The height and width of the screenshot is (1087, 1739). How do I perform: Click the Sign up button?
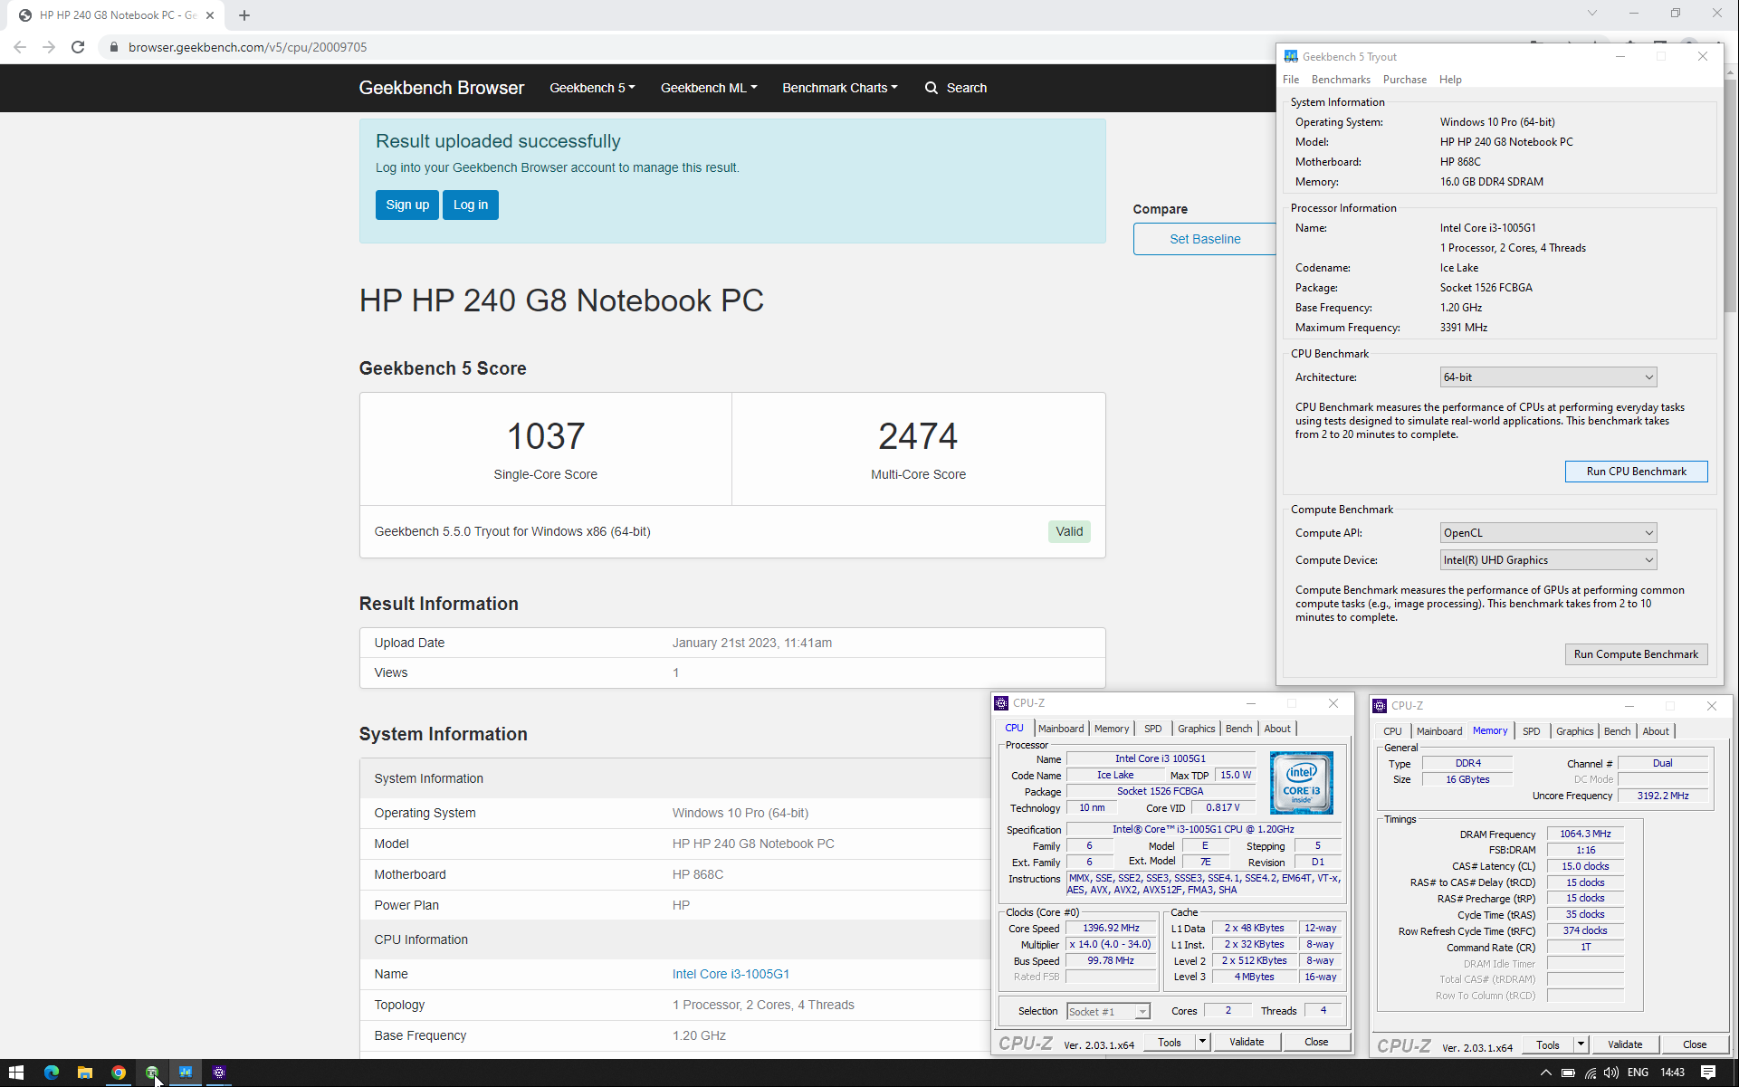[x=407, y=205]
